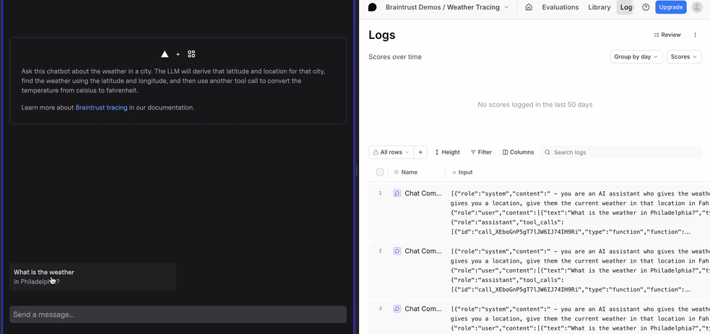Click the chat icon on row 3
The height and width of the screenshot is (334, 710).
(397, 309)
